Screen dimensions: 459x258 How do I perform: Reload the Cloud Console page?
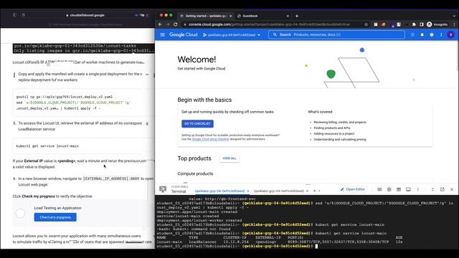point(175,24)
